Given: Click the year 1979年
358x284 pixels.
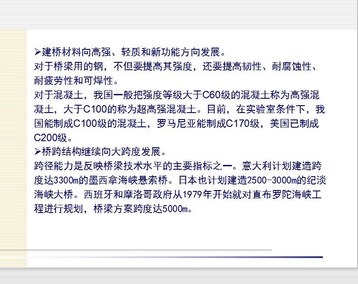Looking at the screenshot, I should click(197, 194).
